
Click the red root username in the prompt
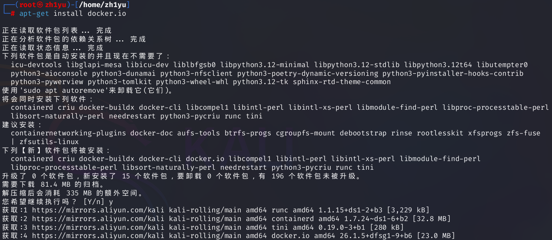[28, 5]
